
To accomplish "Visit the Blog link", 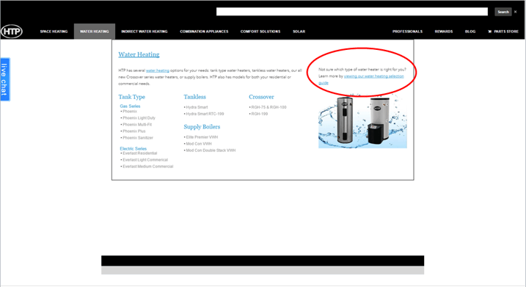I will tap(470, 32).
